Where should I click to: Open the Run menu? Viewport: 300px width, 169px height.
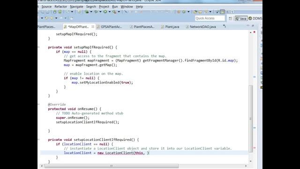pyautogui.click(x=115, y=7)
